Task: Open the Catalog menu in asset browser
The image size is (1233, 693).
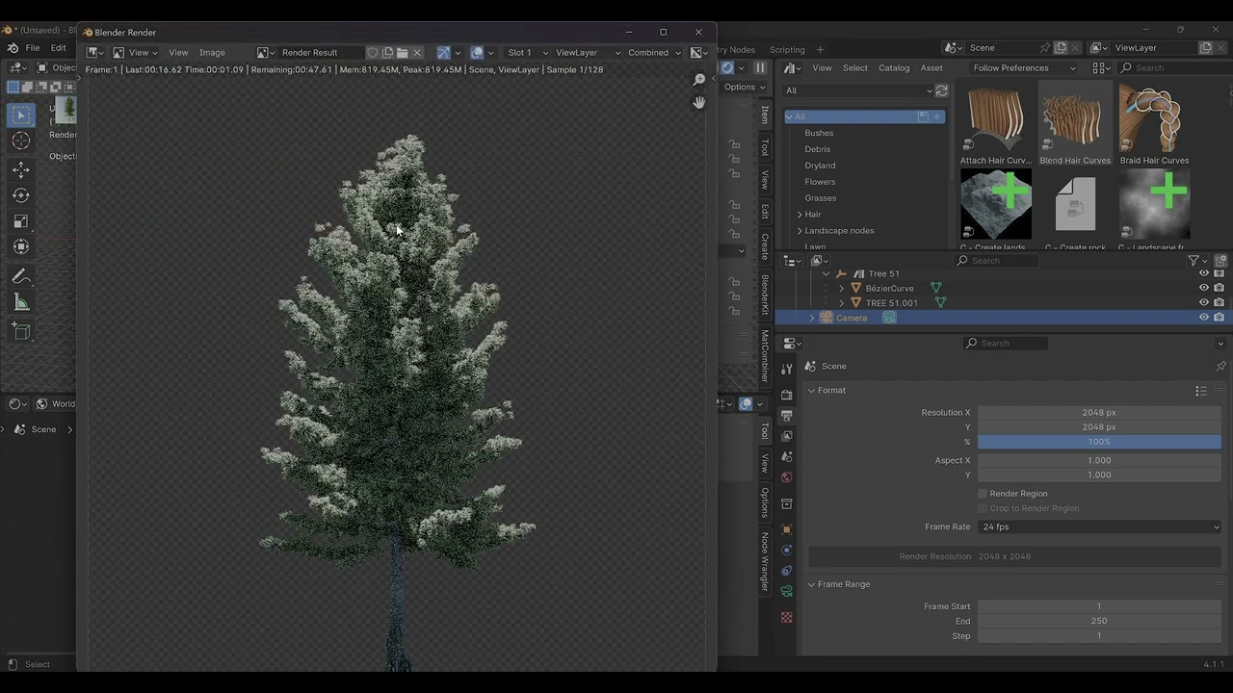Action: tap(894, 68)
